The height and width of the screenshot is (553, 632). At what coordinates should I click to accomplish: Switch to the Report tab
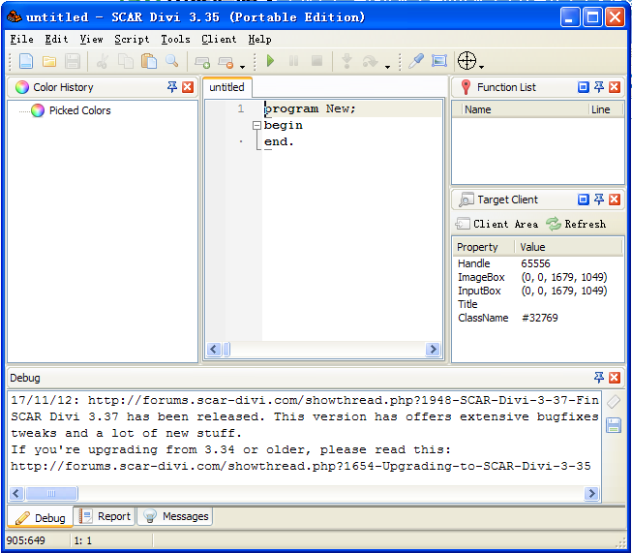pyautogui.click(x=105, y=516)
